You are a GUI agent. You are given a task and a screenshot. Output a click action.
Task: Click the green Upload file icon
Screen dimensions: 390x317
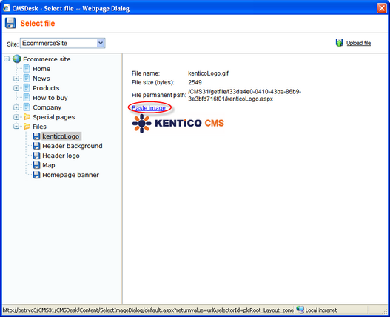click(x=339, y=42)
